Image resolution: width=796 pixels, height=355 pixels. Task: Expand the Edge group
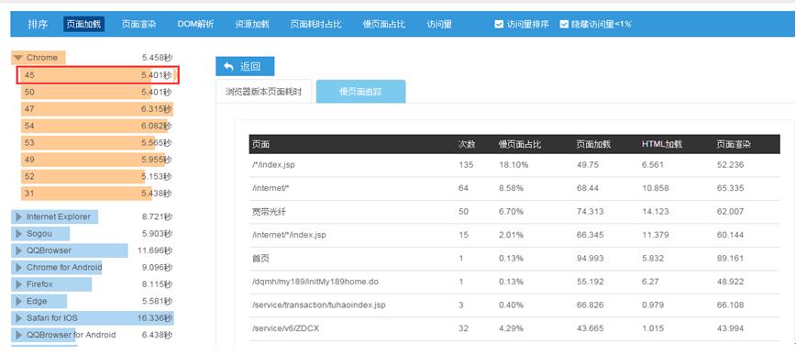pos(18,301)
